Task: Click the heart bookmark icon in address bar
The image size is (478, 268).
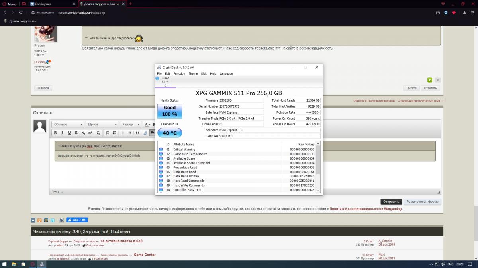Action: point(453,13)
